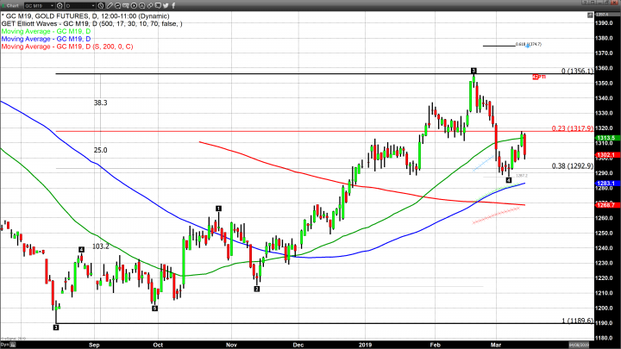Click wave 5 marker at the October low

[155, 308]
